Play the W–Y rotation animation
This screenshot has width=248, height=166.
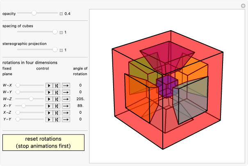click(49, 92)
